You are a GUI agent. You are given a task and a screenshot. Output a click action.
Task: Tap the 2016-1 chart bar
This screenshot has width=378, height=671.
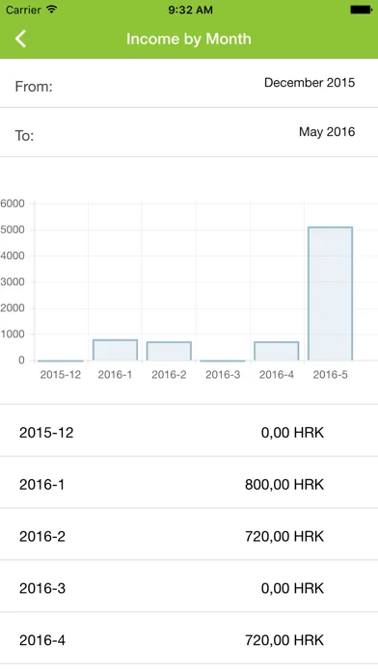coord(115,350)
